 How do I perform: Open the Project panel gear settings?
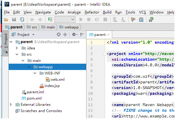[x=75, y=34]
